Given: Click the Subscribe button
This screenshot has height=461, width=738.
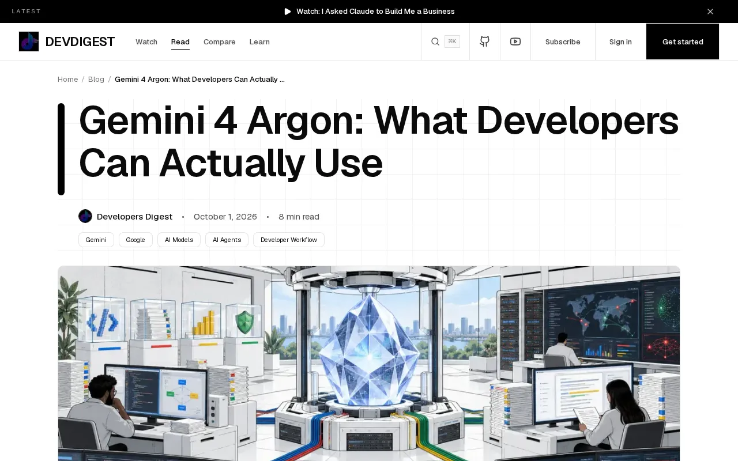Looking at the screenshot, I should (x=563, y=41).
